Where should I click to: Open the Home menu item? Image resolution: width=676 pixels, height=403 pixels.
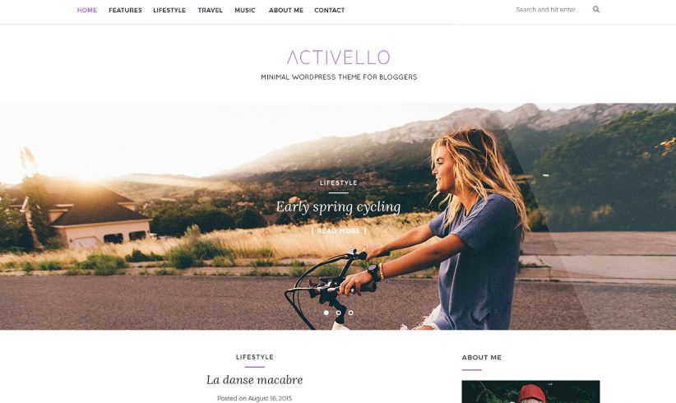click(87, 10)
